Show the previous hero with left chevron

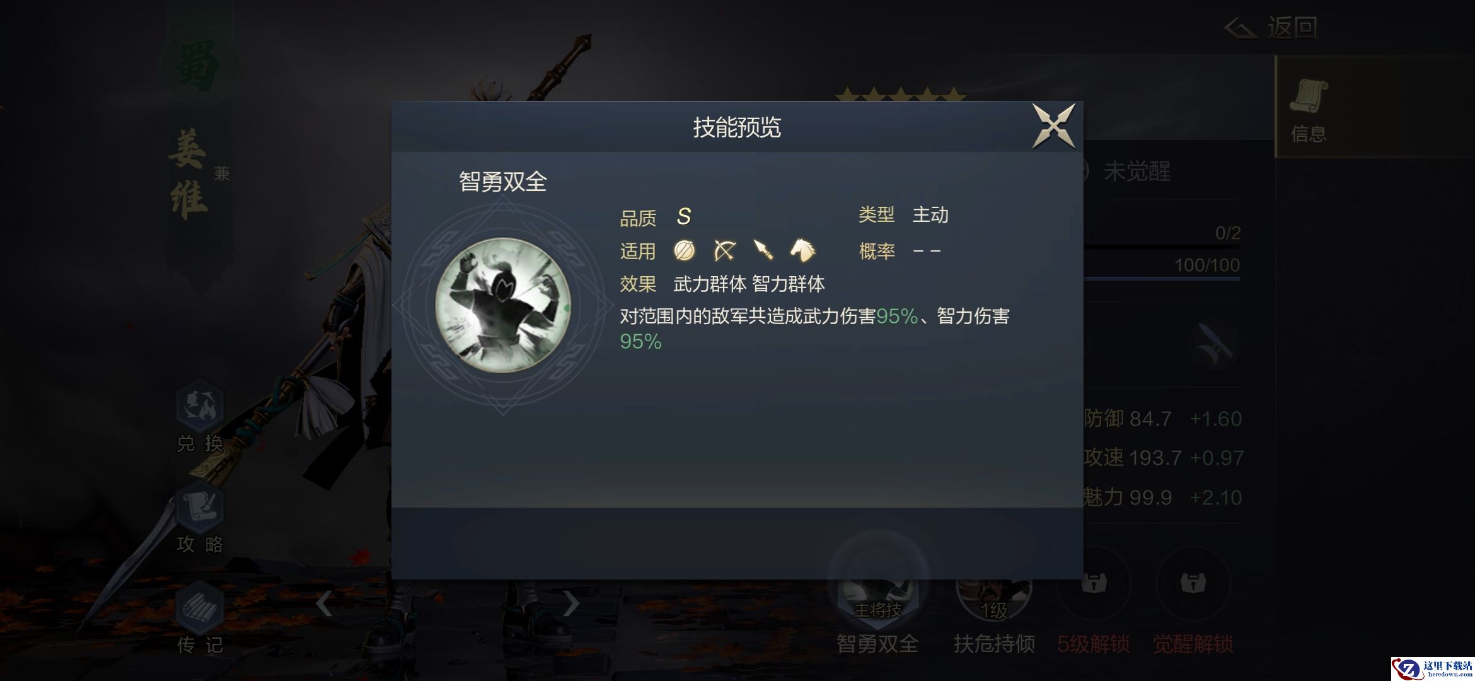click(324, 603)
